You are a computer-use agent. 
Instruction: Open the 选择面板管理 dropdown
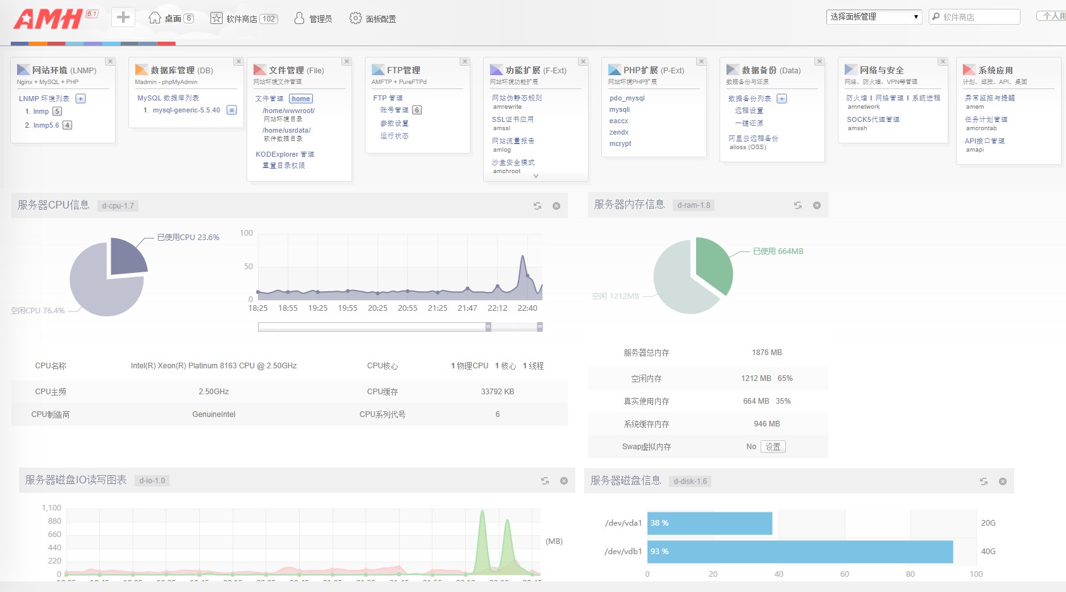point(874,17)
